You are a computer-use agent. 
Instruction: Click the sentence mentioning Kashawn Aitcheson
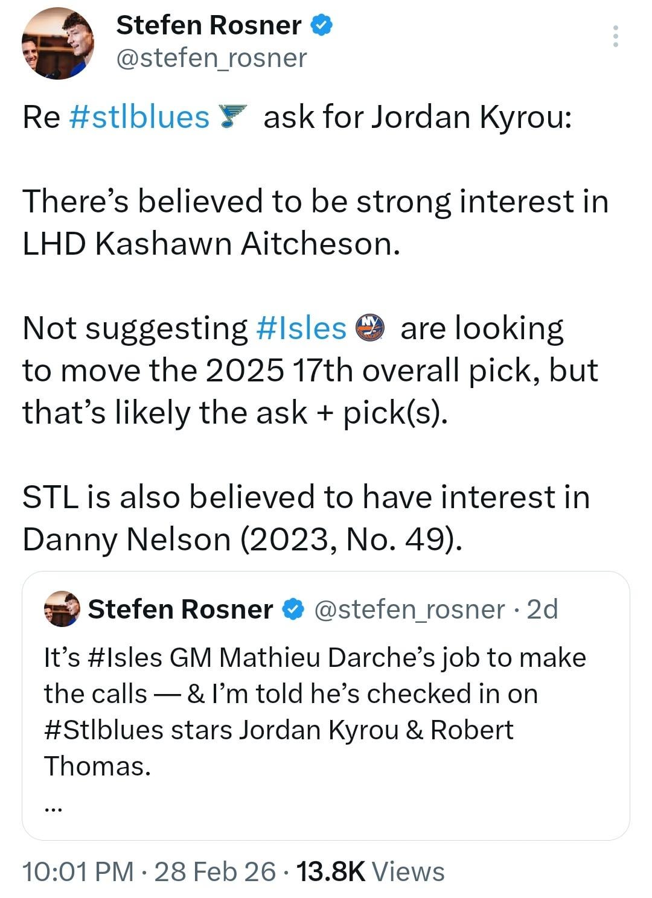[x=314, y=223]
